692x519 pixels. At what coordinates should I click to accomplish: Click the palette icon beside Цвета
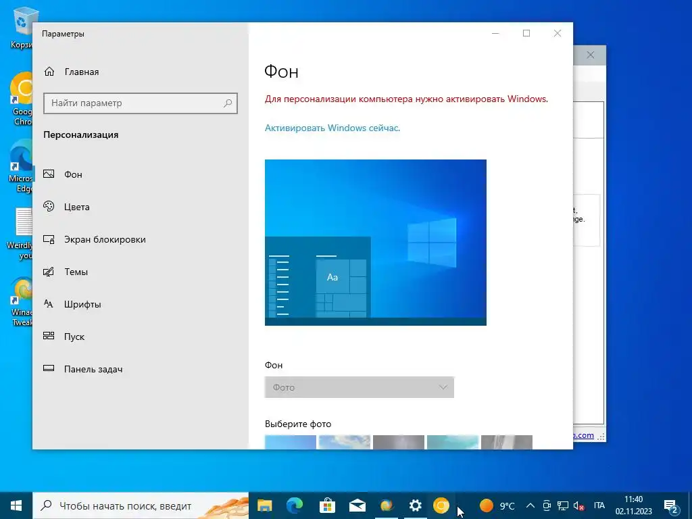[49, 206]
